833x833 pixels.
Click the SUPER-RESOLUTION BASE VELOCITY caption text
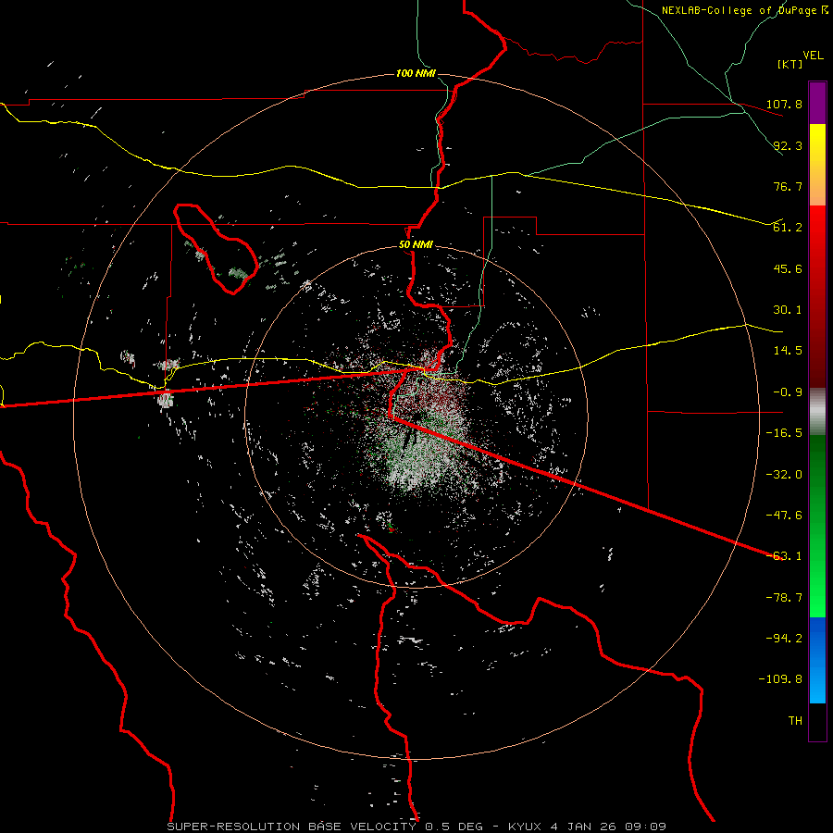292,827
